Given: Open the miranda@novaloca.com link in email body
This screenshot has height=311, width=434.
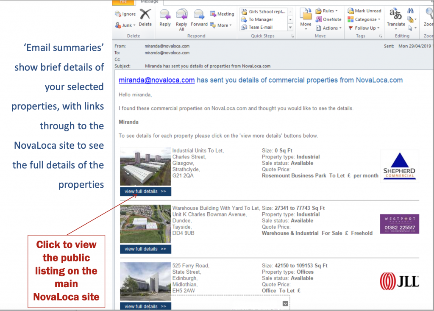Looking at the screenshot, I should click(x=157, y=80).
